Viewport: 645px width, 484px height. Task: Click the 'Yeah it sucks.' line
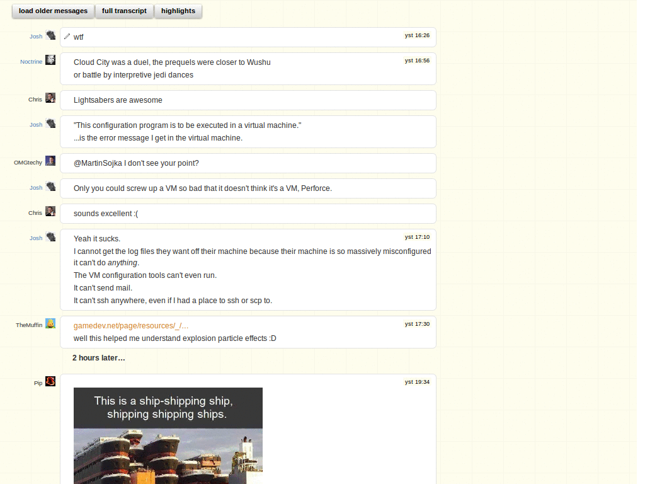coord(97,239)
